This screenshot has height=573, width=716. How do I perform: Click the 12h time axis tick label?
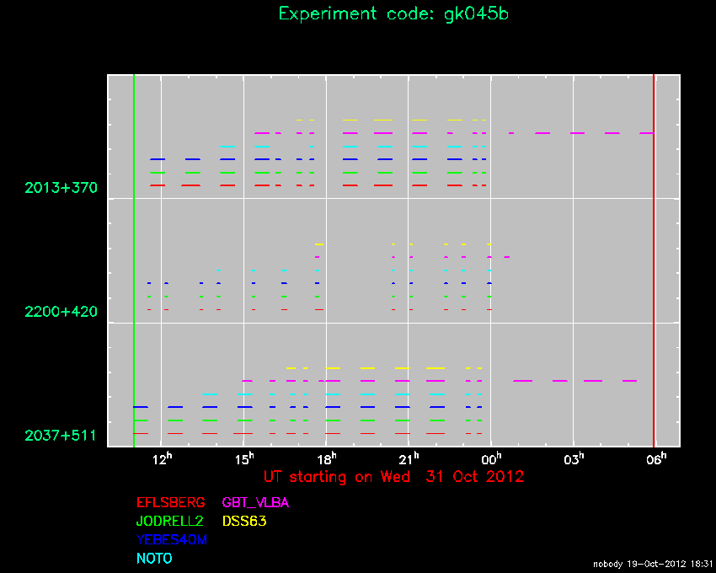[x=163, y=458]
